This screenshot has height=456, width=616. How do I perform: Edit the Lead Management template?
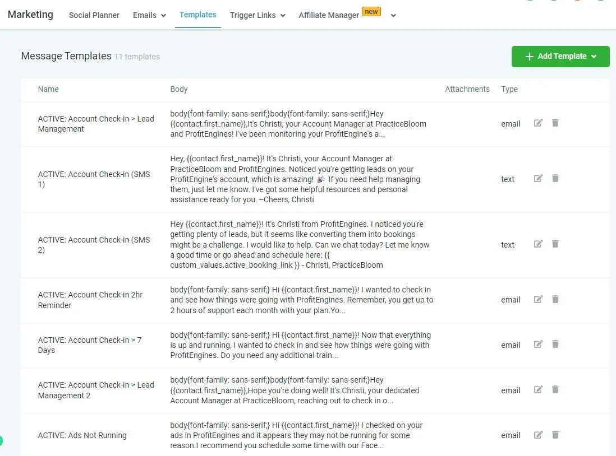[x=538, y=123]
